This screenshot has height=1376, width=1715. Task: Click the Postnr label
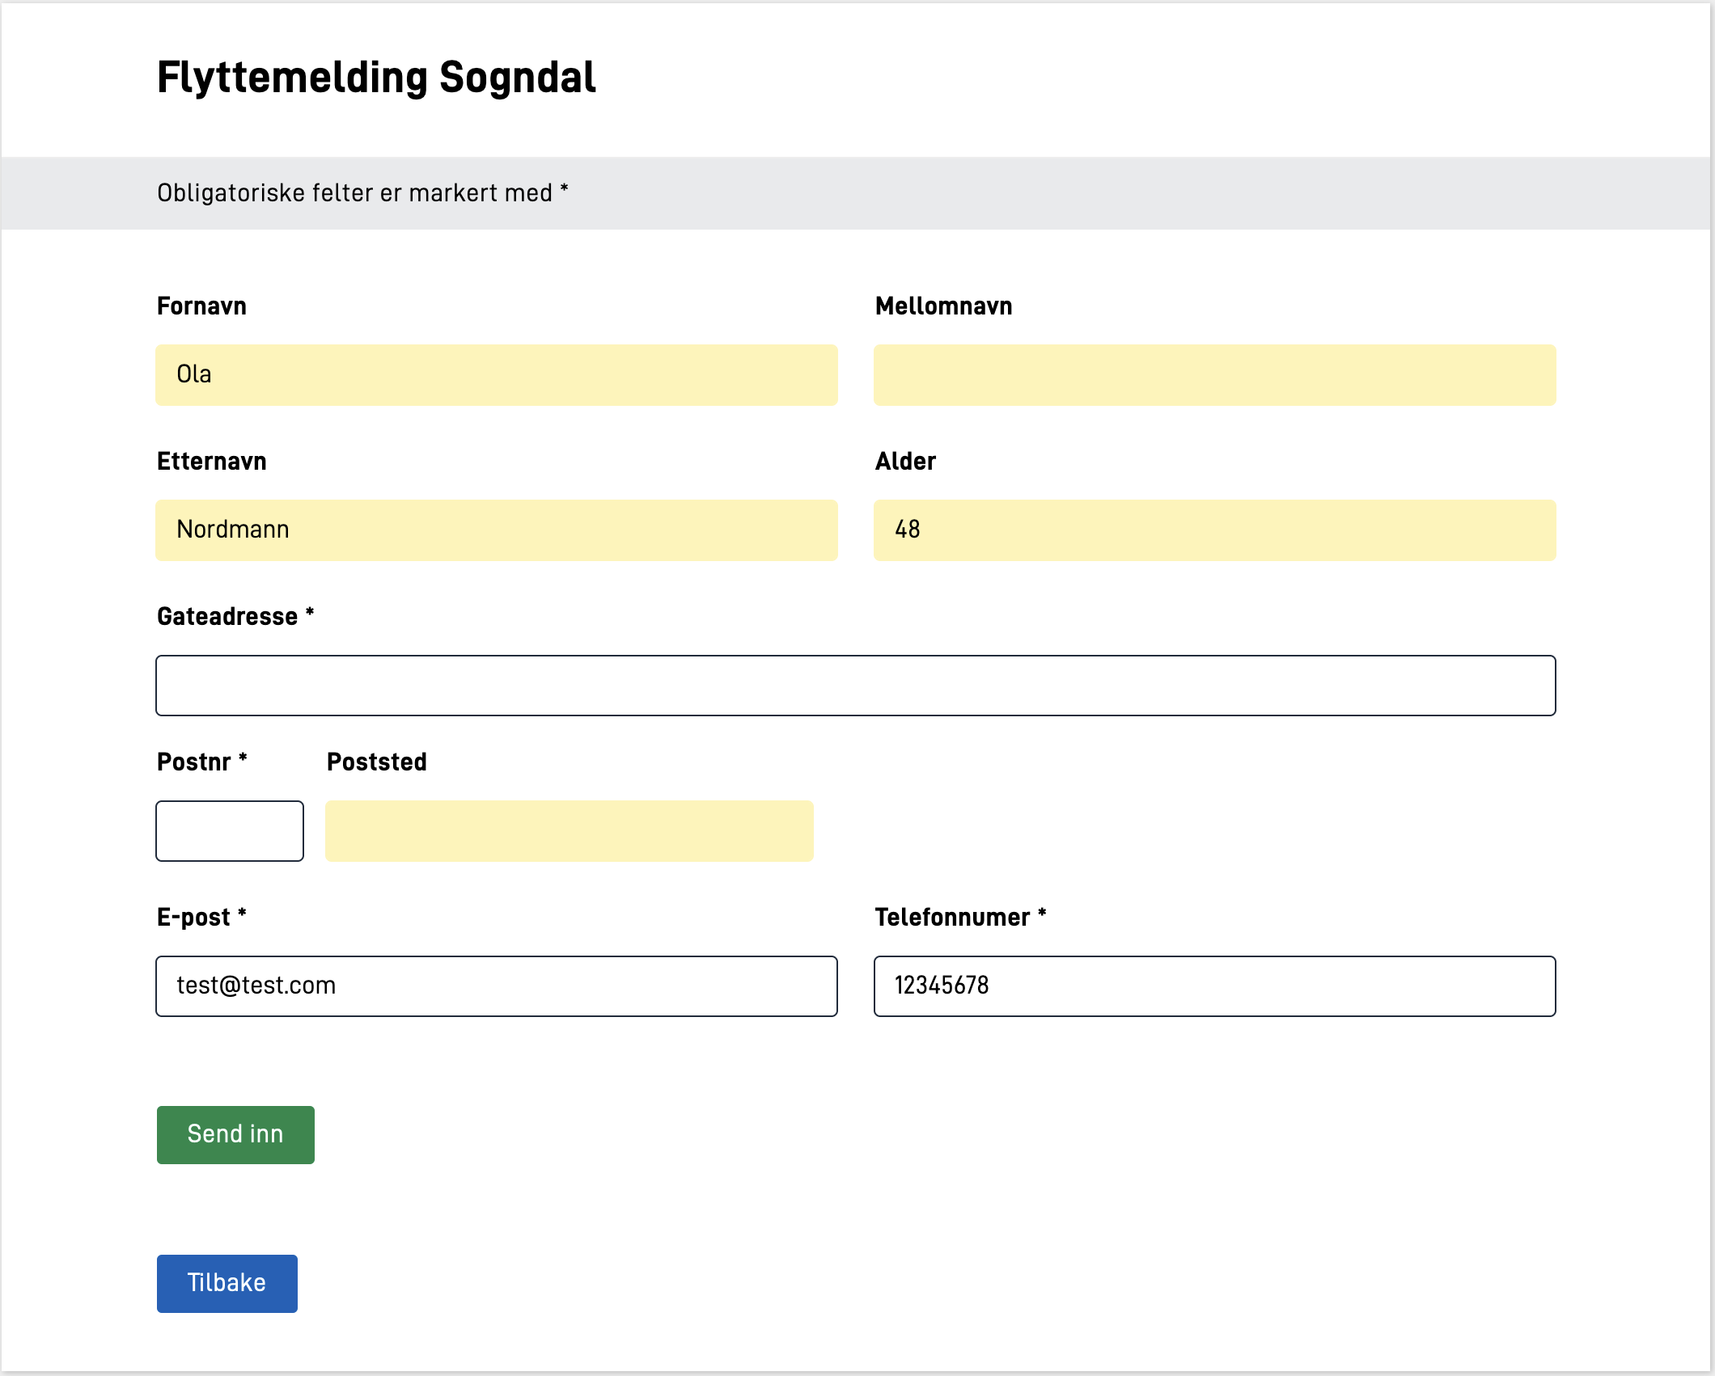click(x=194, y=762)
